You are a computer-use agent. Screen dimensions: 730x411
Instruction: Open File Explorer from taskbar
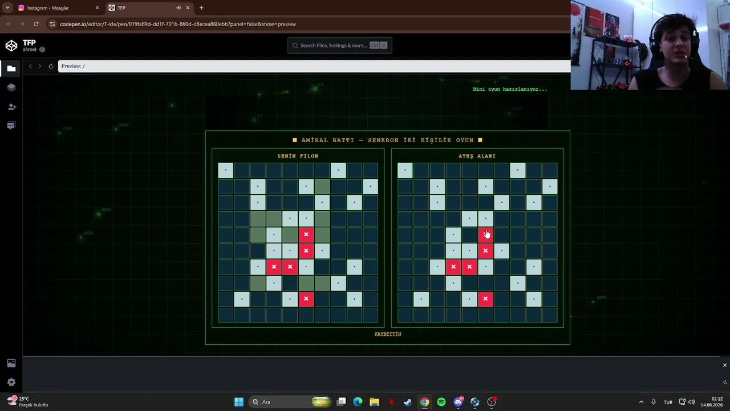(374, 402)
